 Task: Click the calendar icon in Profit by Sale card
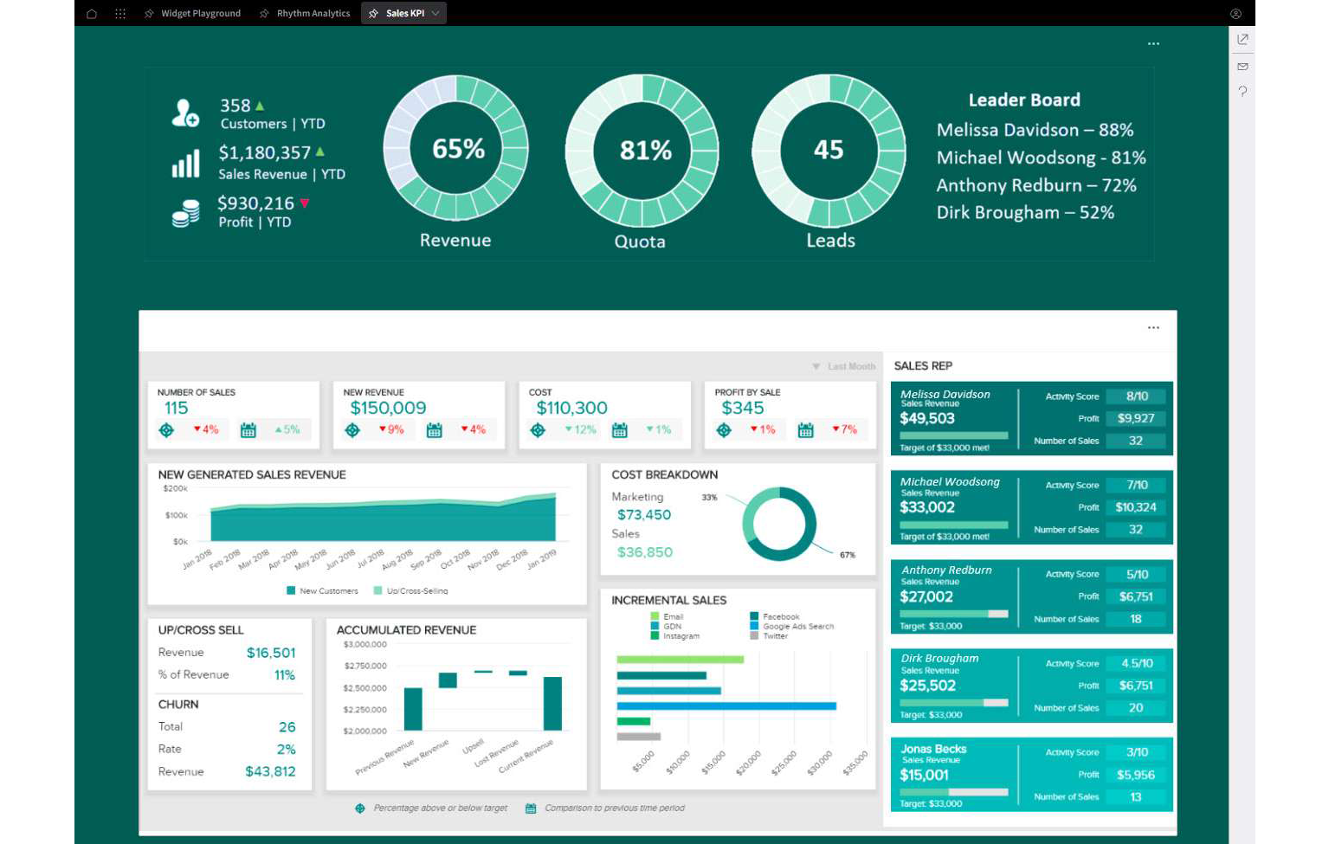[805, 430]
